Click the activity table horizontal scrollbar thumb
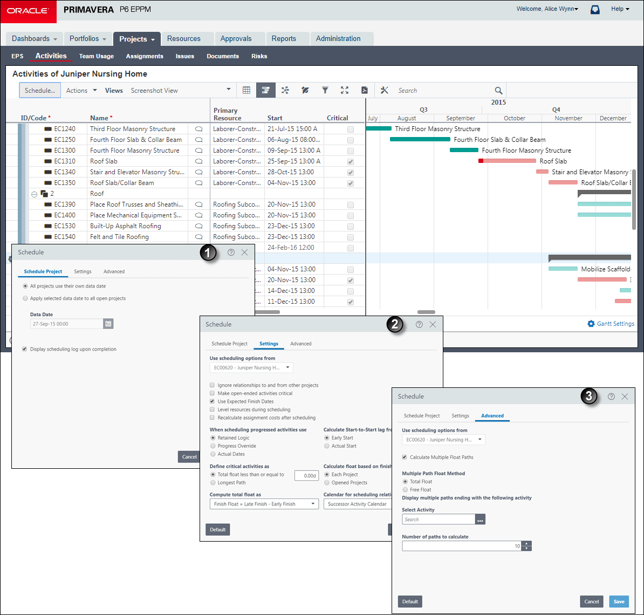 tap(268, 312)
